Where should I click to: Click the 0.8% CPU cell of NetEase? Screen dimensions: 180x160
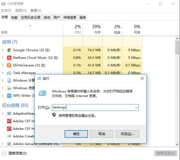pos(73,58)
